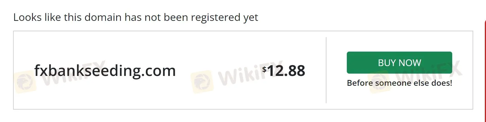The height and width of the screenshot is (122, 486).
Task: Click the fxbankseeding.com domain name
Action: (105, 70)
